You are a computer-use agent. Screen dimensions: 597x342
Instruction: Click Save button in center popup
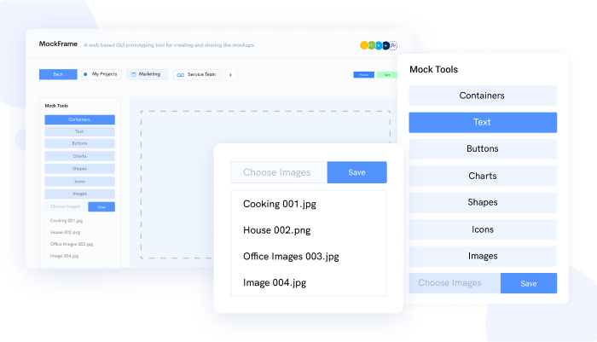point(356,172)
